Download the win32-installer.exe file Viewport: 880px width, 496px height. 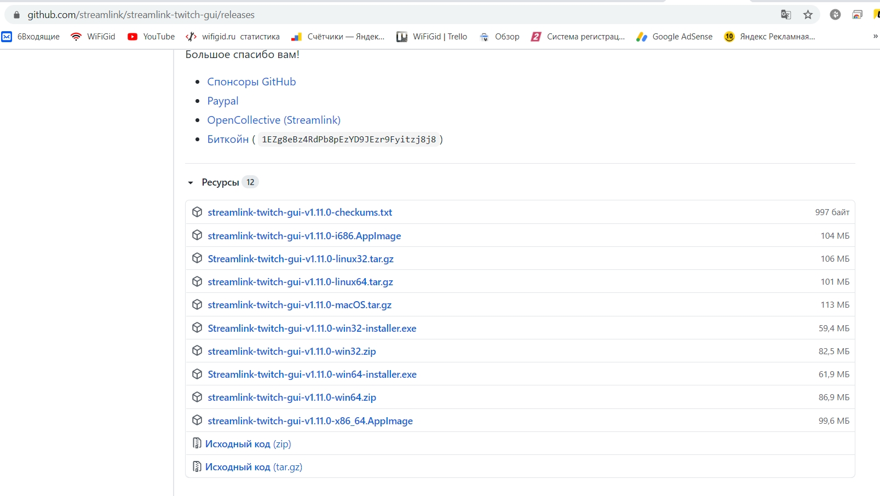[x=312, y=328]
